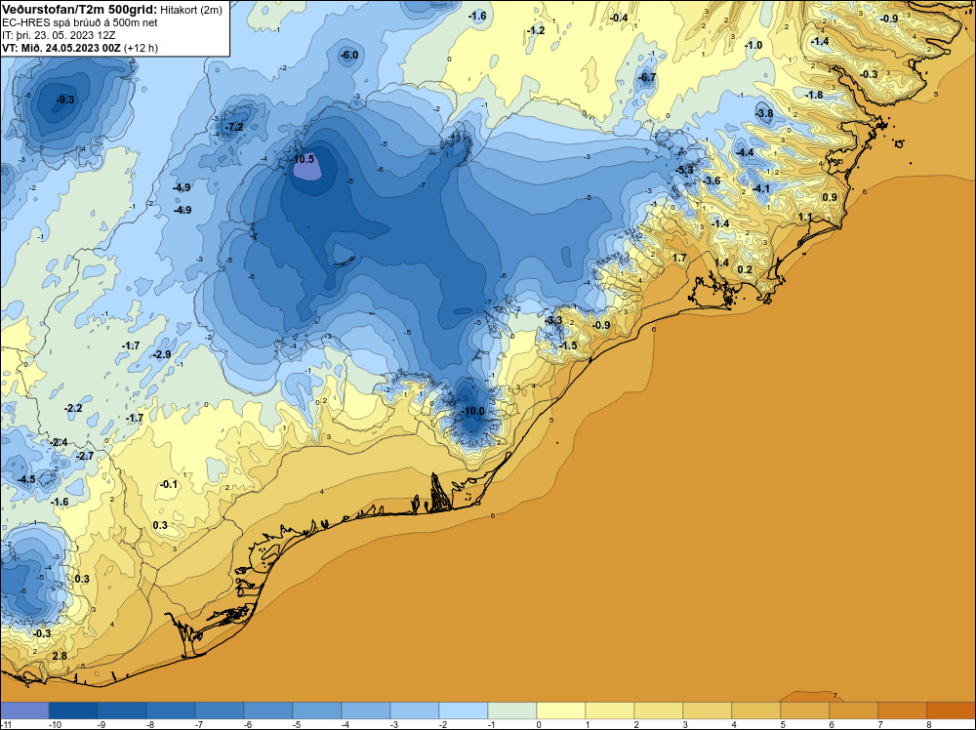Pick the legend swatch labeled 3

(707, 710)
